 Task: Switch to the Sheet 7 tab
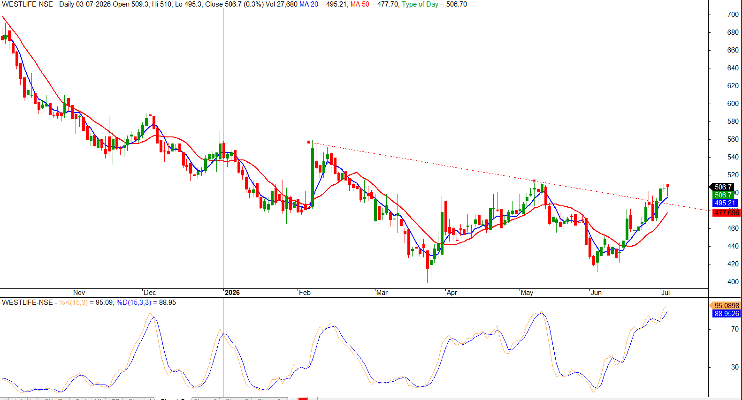(237, 399)
